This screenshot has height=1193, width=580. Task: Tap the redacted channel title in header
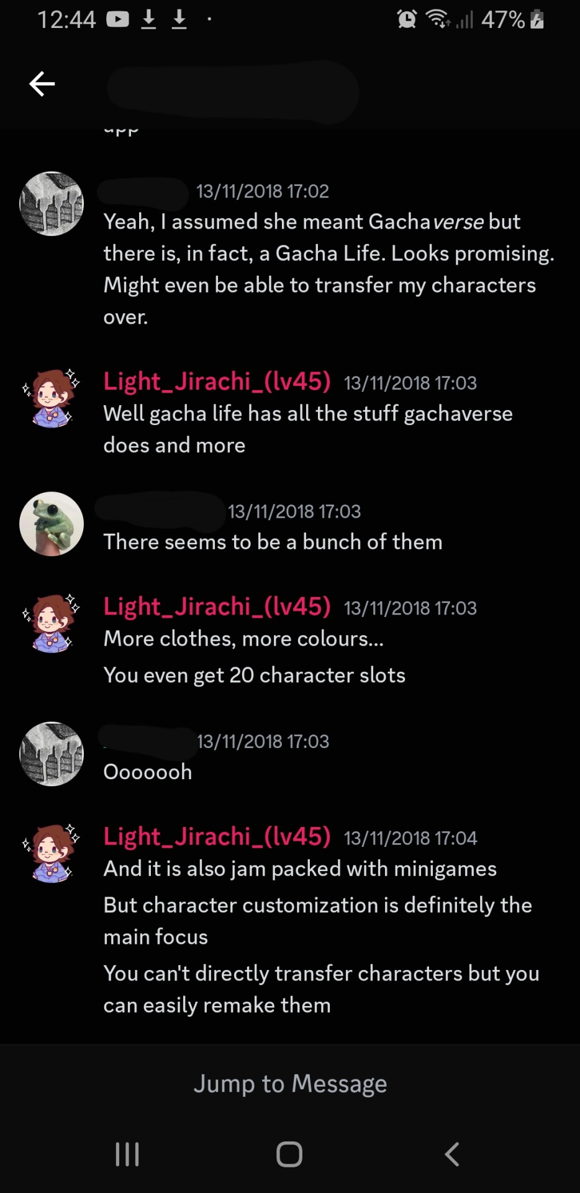tap(232, 90)
